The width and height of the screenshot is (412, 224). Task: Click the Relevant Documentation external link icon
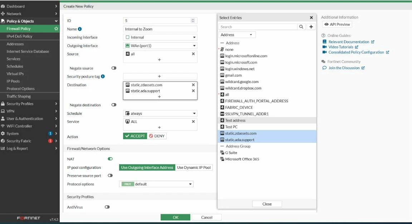pyautogui.click(x=373, y=42)
